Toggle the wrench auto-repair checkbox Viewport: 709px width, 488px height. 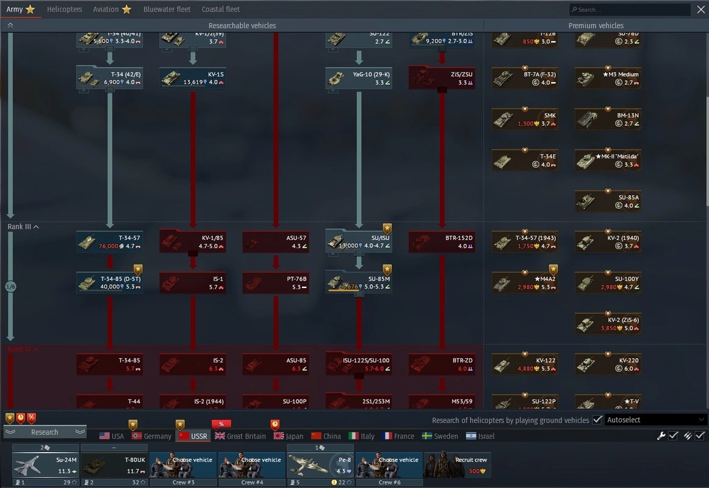point(673,436)
